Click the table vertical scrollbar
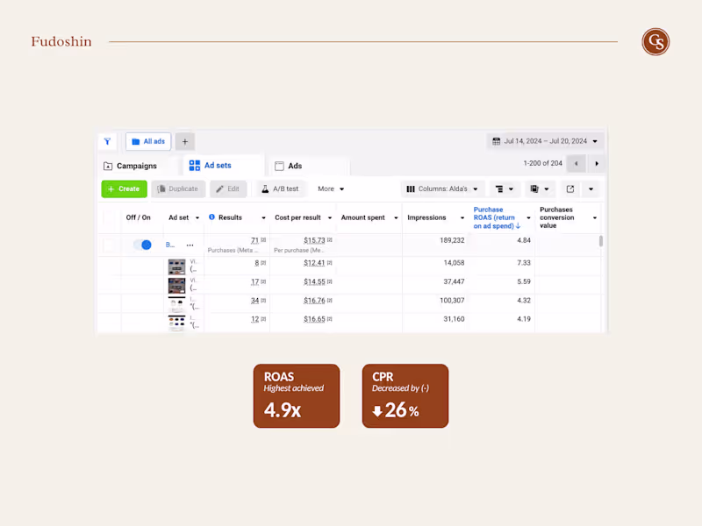 pyautogui.click(x=601, y=241)
